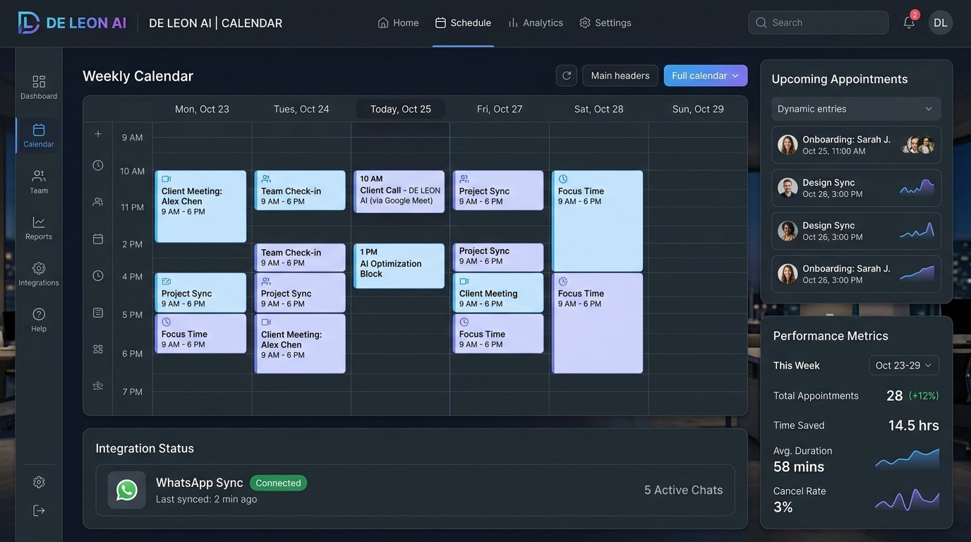971x542 pixels.
Task: Switch to the Analytics tab
Action: point(536,23)
